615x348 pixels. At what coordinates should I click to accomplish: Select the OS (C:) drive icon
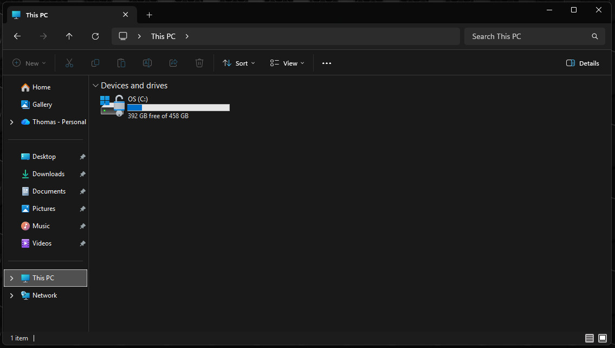click(x=113, y=106)
